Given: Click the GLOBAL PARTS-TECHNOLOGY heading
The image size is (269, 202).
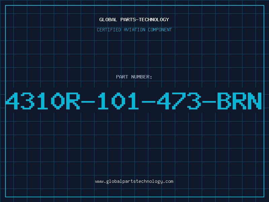Looking at the screenshot, I should point(134,20).
